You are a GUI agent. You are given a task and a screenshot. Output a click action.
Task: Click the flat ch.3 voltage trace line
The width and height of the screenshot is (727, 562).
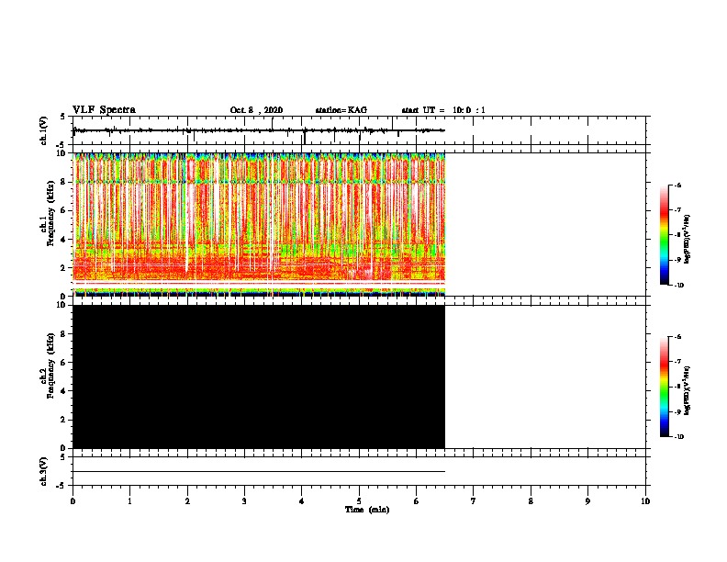(x=259, y=472)
